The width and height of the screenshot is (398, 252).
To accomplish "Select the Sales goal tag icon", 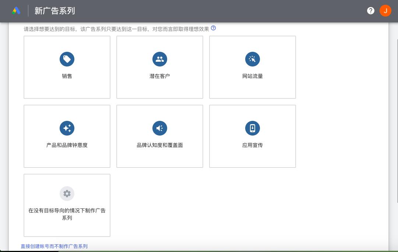I will pyautogui.click(x=67, y=59).
